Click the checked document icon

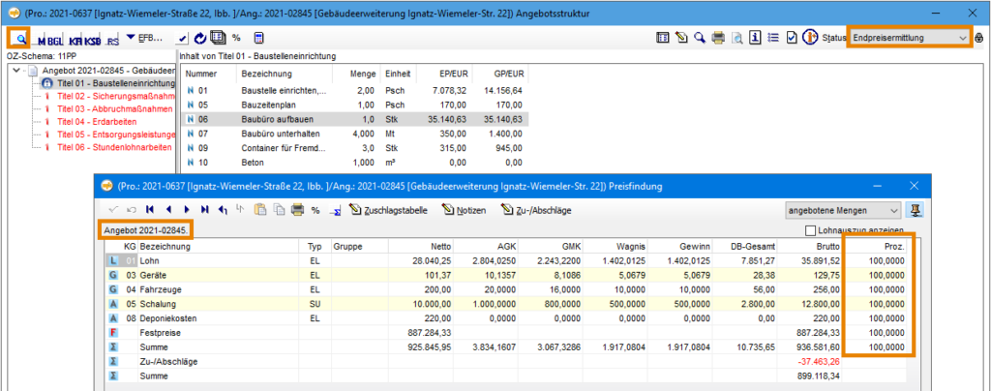[x=792, y=38]
